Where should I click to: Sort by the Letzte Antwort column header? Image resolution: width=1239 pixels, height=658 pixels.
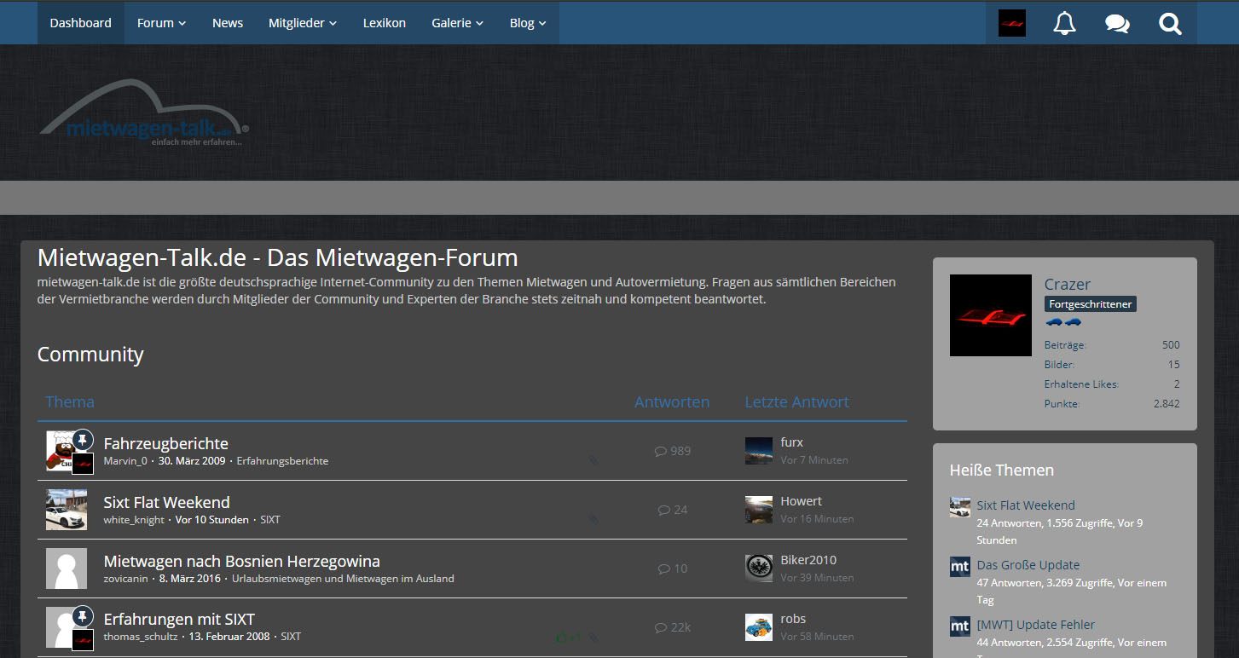797,402
